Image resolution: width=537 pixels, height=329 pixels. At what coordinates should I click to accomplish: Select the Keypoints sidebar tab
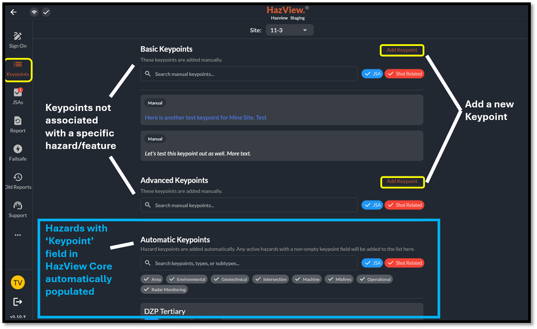click(x=18, y=68)
